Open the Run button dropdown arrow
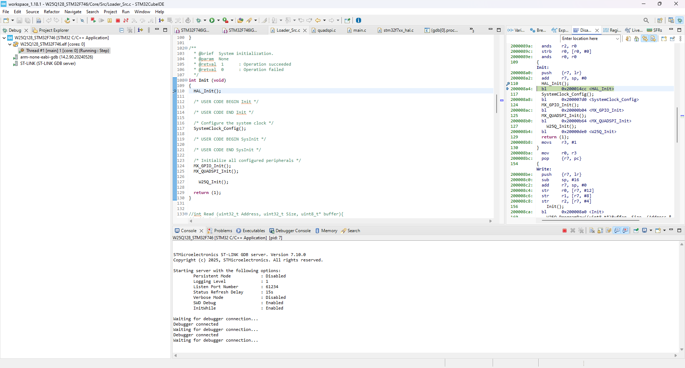The height and width of the screenshot is (368, 685). [x=218, y=20]
